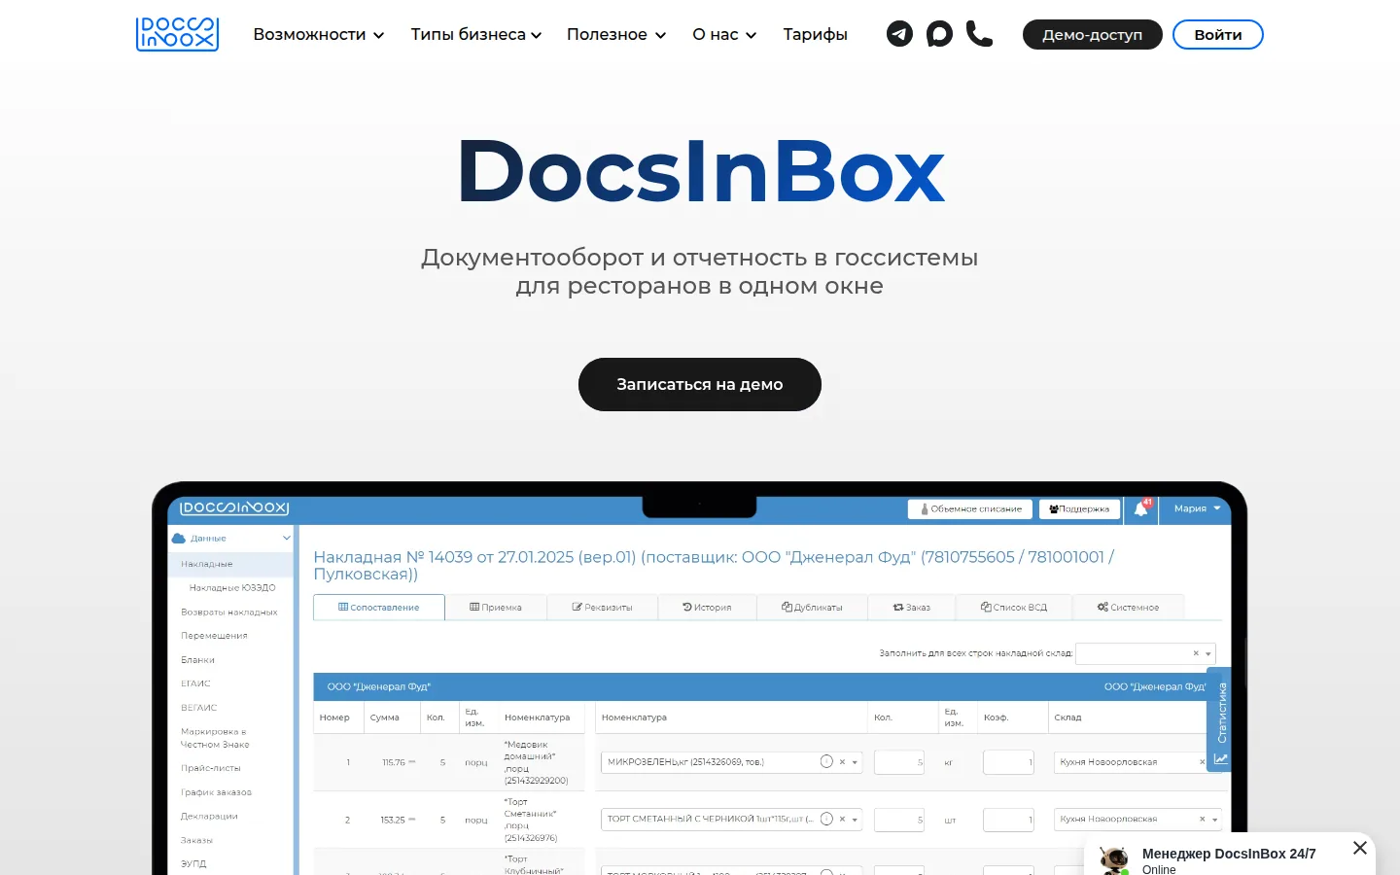Click the quantity field in the ТОРТ СМЕТАННЫЙ row
This screenshot has width=1400, height=875.
899,820
